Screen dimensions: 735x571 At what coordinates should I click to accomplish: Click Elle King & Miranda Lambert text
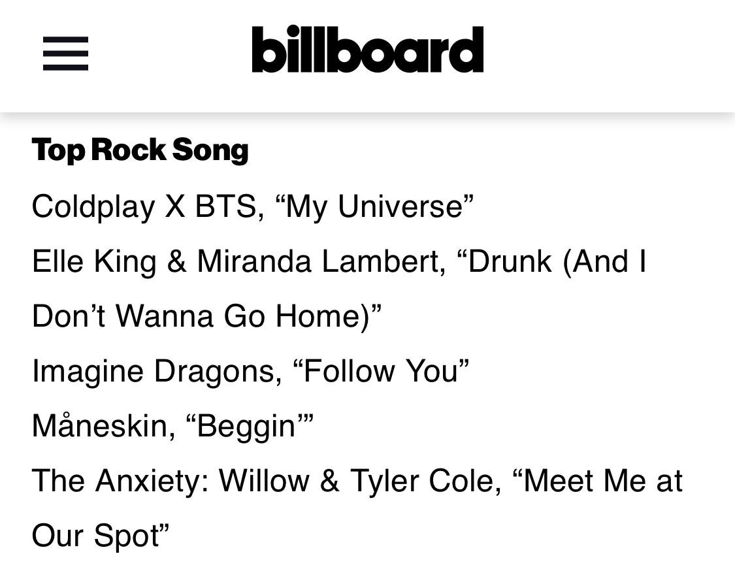point(238,261)
